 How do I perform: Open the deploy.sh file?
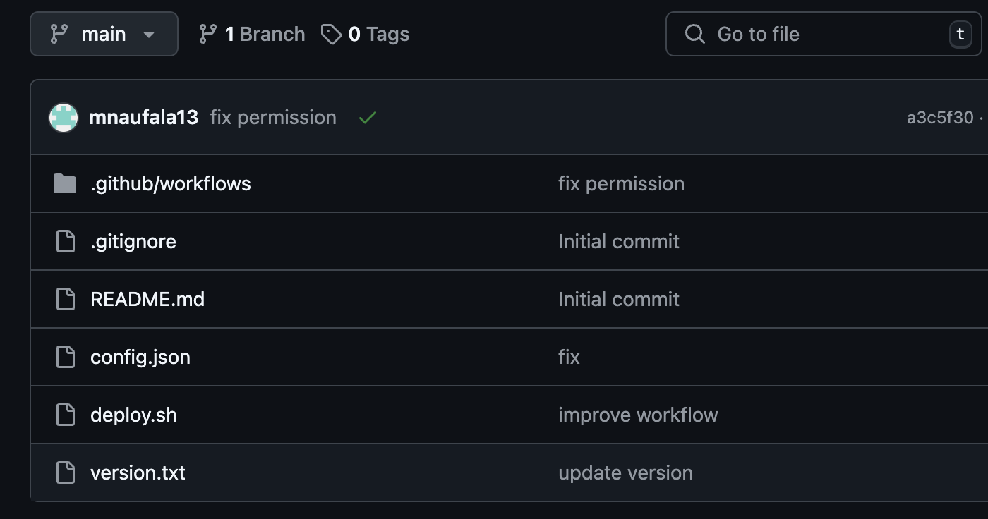coord(133,415)
